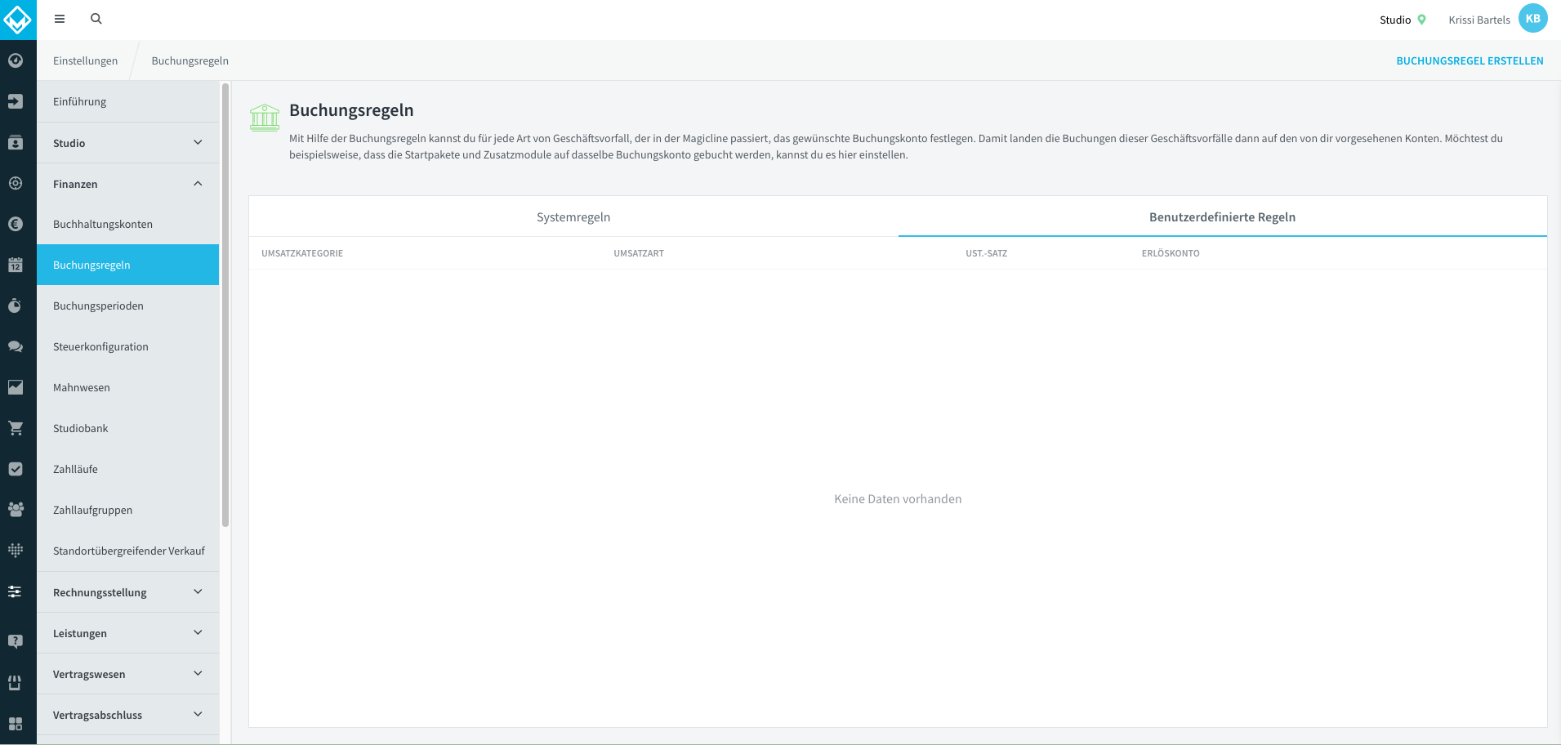1561x745 pixels.
Task: Expand the Vertragswesen section
Action: click(x=128, y=674)
